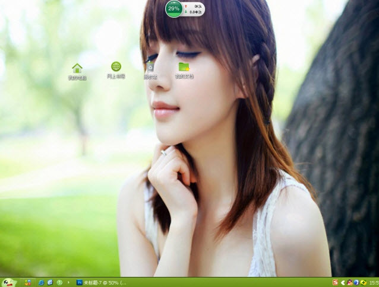Expand hidden system tray icons arrow

pyautogui.click(x=343, y=282)
